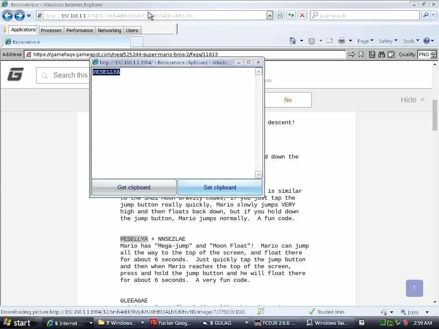Click the page vertical scrollbar thumb
This screenshot has width=439, height=329.
435,115
